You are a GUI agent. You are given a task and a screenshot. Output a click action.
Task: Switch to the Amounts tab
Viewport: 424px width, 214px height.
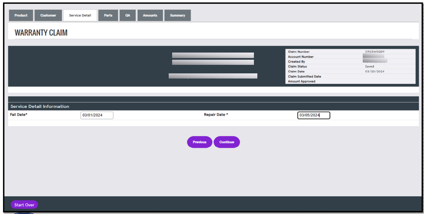point(150,15)
